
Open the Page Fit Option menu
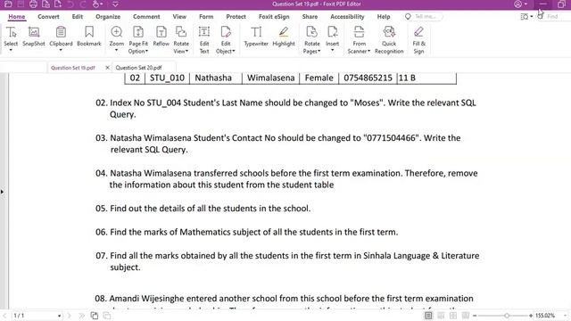[x=138, y=40]
